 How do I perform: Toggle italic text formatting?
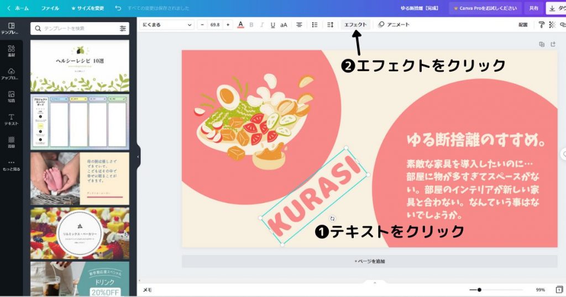click(262, 25)
